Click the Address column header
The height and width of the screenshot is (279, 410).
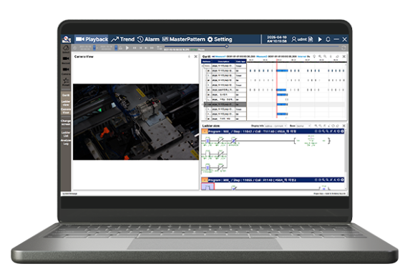(x=206, y=62)
